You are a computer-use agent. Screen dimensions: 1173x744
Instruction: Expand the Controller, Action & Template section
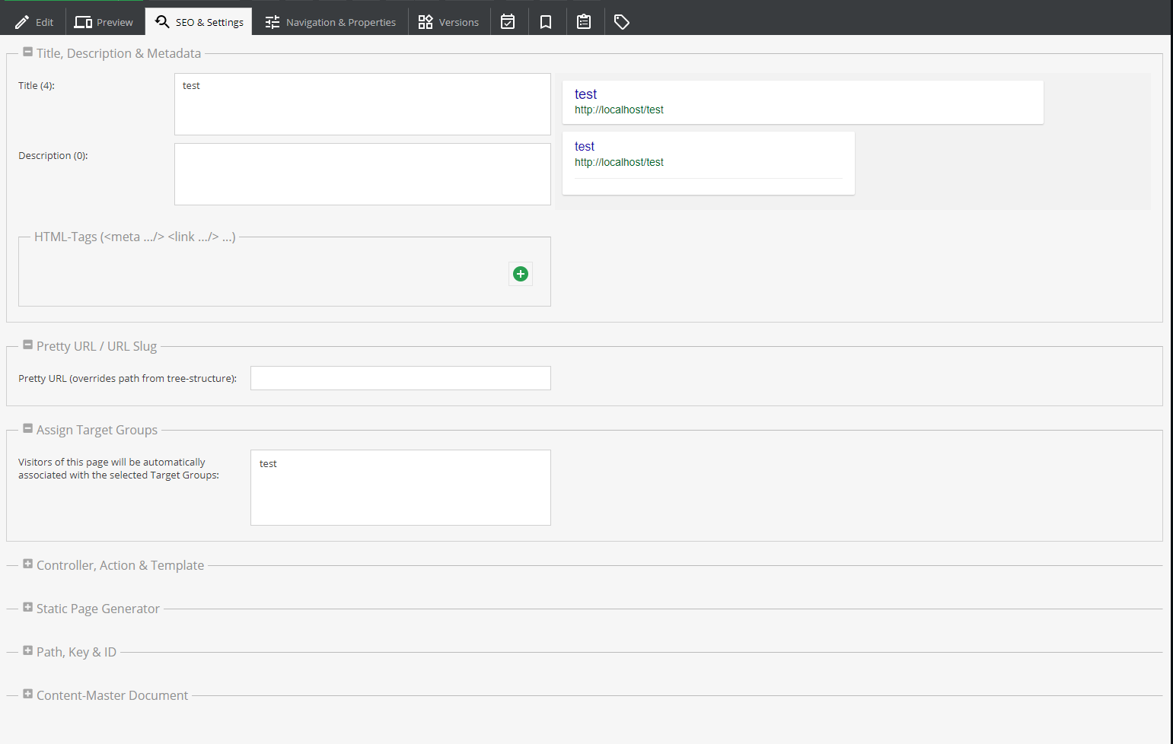[27, 564]
